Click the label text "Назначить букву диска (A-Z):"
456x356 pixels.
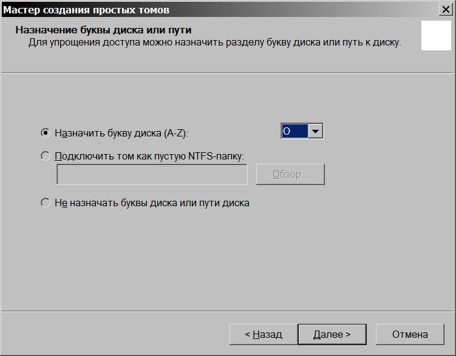pos(121,133)
